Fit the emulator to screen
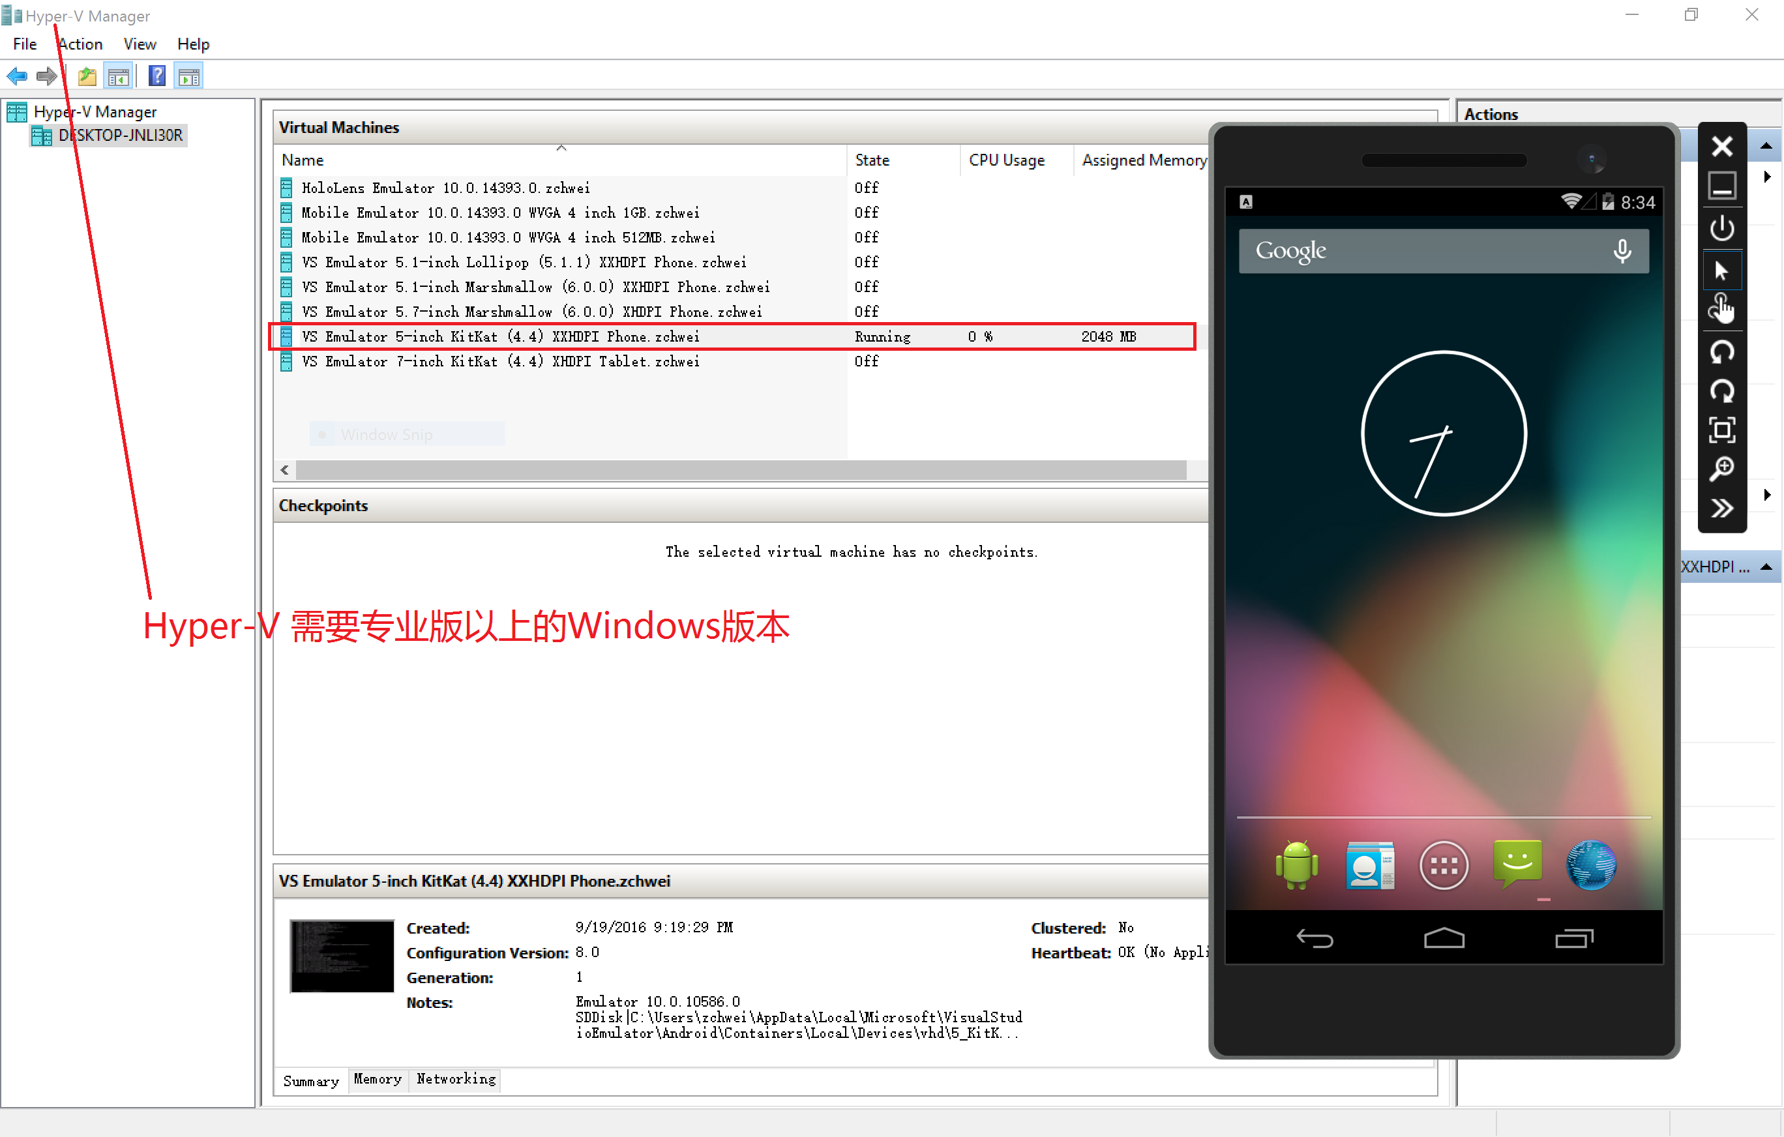 click(x=1723, y=430)
